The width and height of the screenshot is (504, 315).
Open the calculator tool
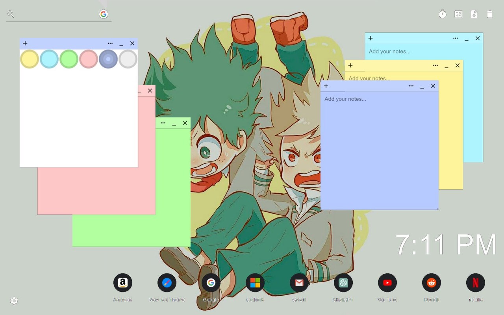(458, 14)
